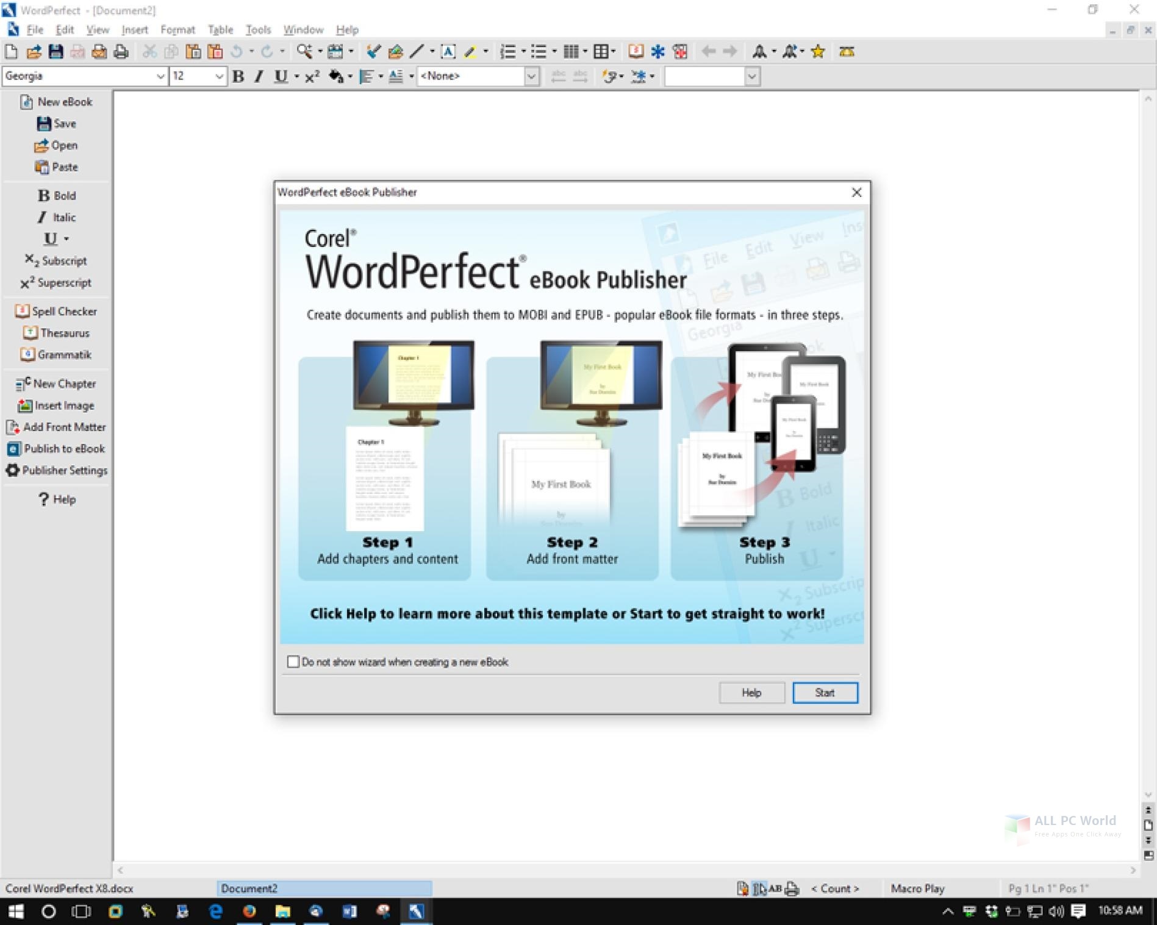Check 'Do not show wizard' checkbox
This screenshot has width=1157, height=925.
tap(293, 662)
